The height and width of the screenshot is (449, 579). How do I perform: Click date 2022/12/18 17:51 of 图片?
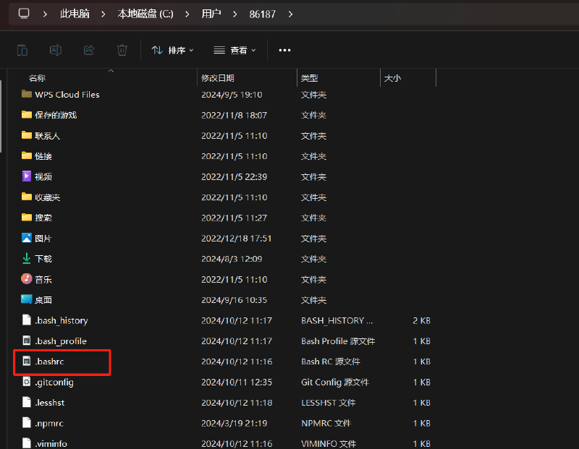pyautogui.click(x=237, y=239)
